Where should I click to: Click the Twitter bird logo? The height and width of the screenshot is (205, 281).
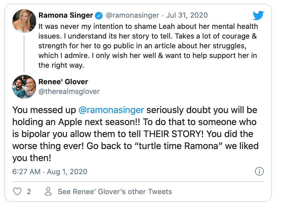point(258,16)
